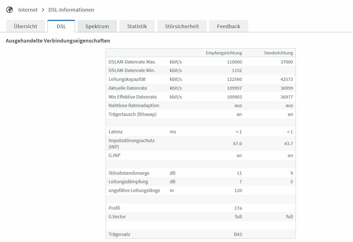Click the Senderichtung column header
Image resolution: width=353 pixels, height=242 pixels.
(x=278, y=53)
